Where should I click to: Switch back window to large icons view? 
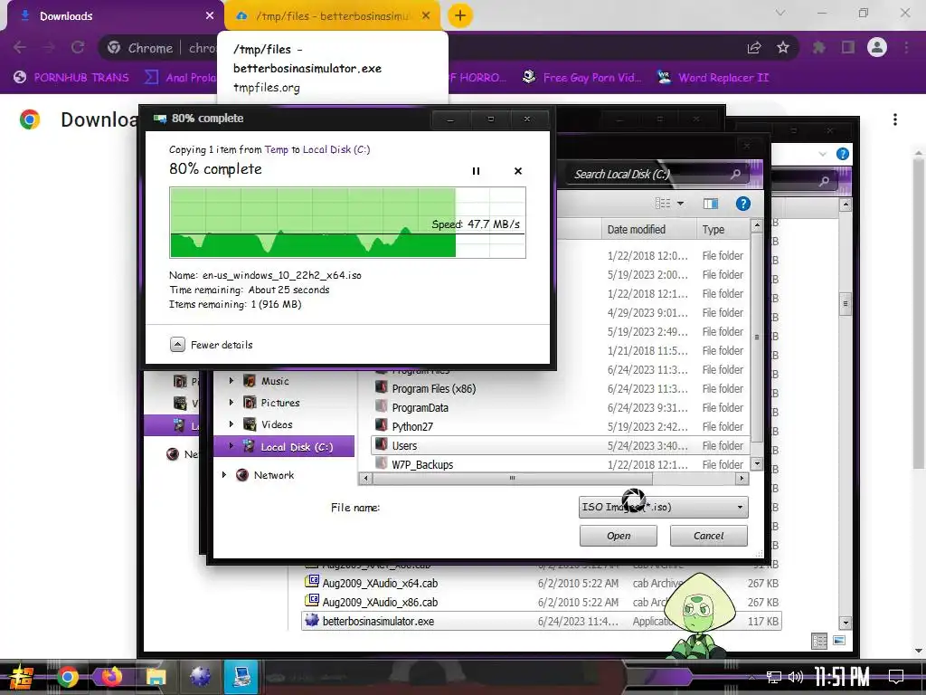tap(838, 641)
